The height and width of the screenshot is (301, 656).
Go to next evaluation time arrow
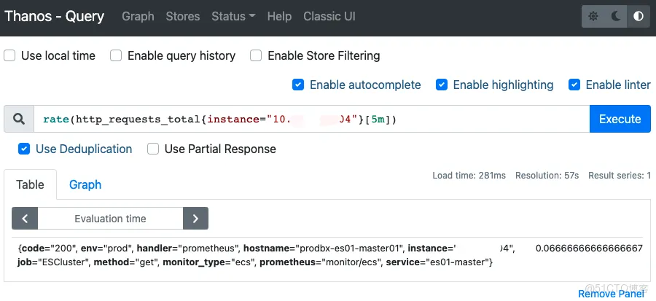[x=195, y=219]
